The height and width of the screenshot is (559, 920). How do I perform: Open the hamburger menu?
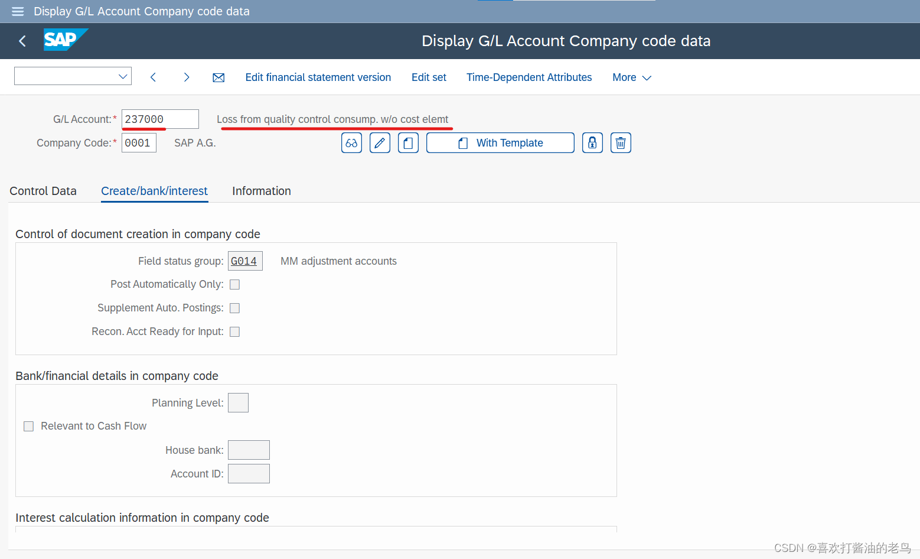[17, 11]
